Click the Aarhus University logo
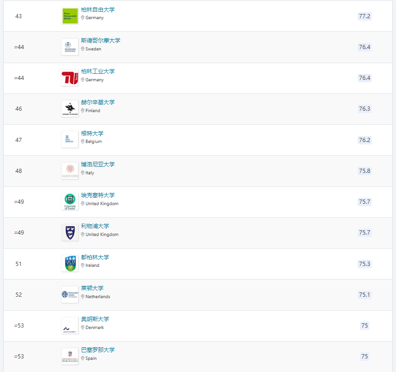The image size is (396, 372). 70,325
